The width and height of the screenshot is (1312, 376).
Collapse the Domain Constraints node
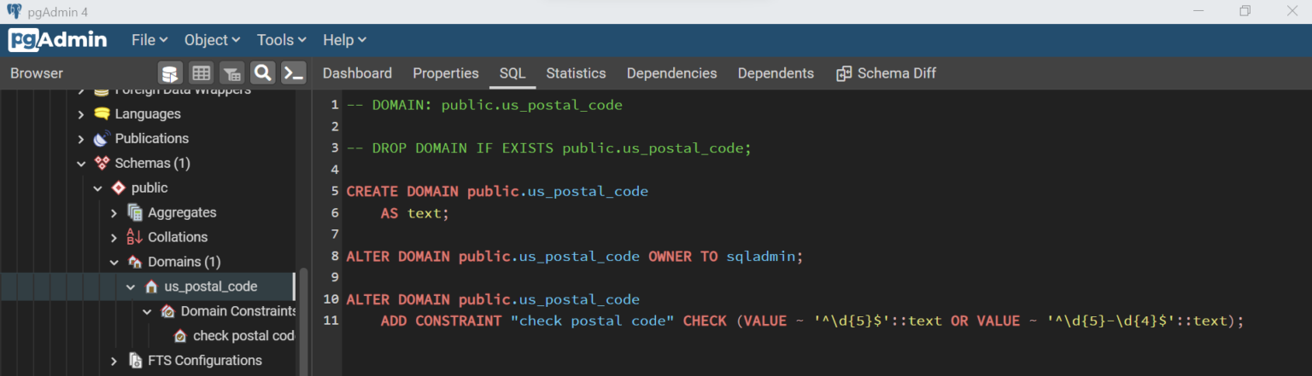(x=147, y=311)
